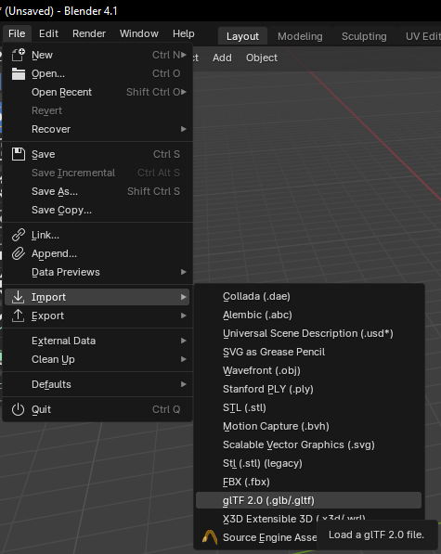This screenshot has height=554, width=441.
Task: Import an Alembic (.abc) file
Action: point(309,315)
